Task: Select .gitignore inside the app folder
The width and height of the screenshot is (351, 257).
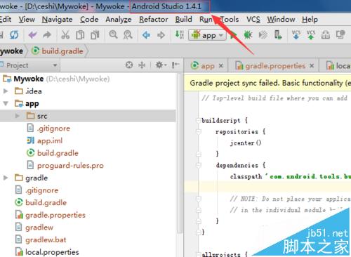Action: pos(48,128)
